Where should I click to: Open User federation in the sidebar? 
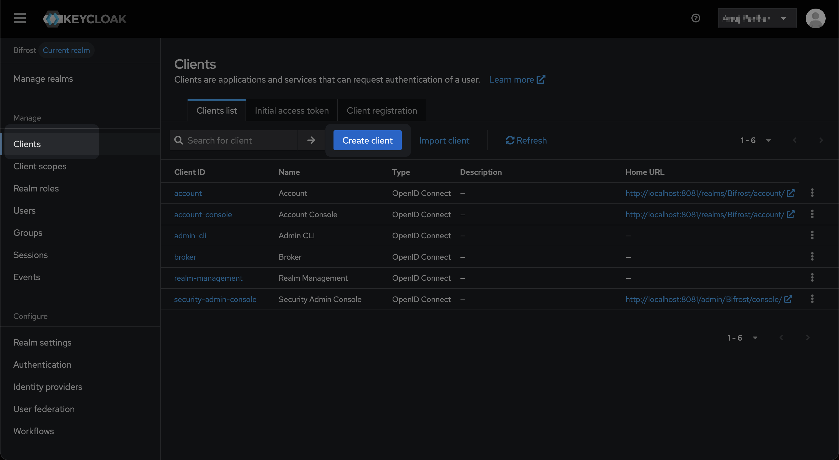(x=44, y=409)
